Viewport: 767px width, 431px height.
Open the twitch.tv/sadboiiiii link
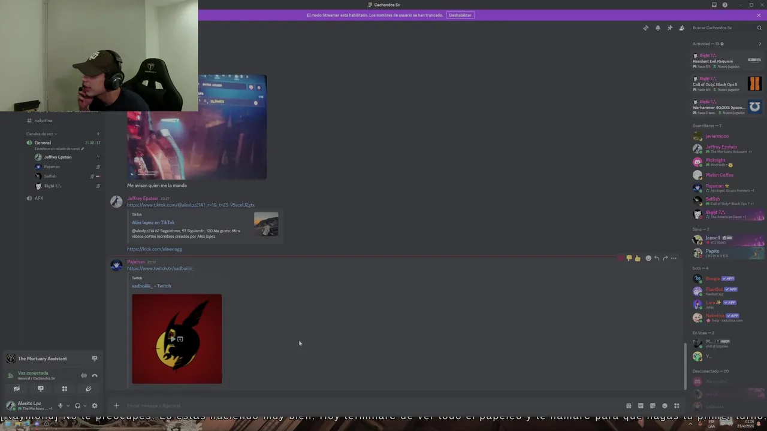[x=160, y=269]
